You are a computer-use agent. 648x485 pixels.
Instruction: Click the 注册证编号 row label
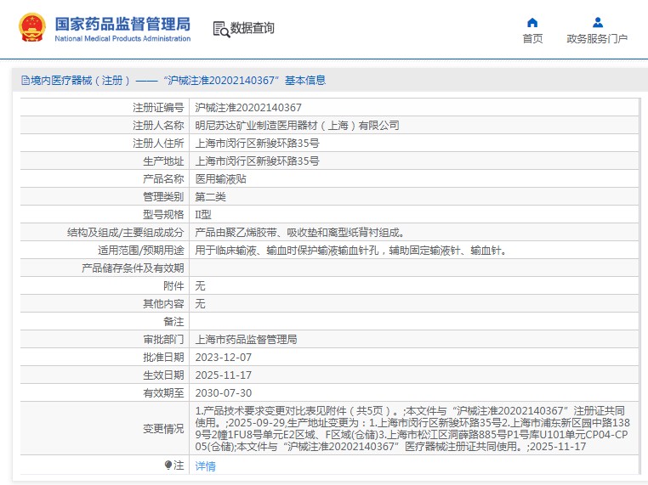click(158, 107)
